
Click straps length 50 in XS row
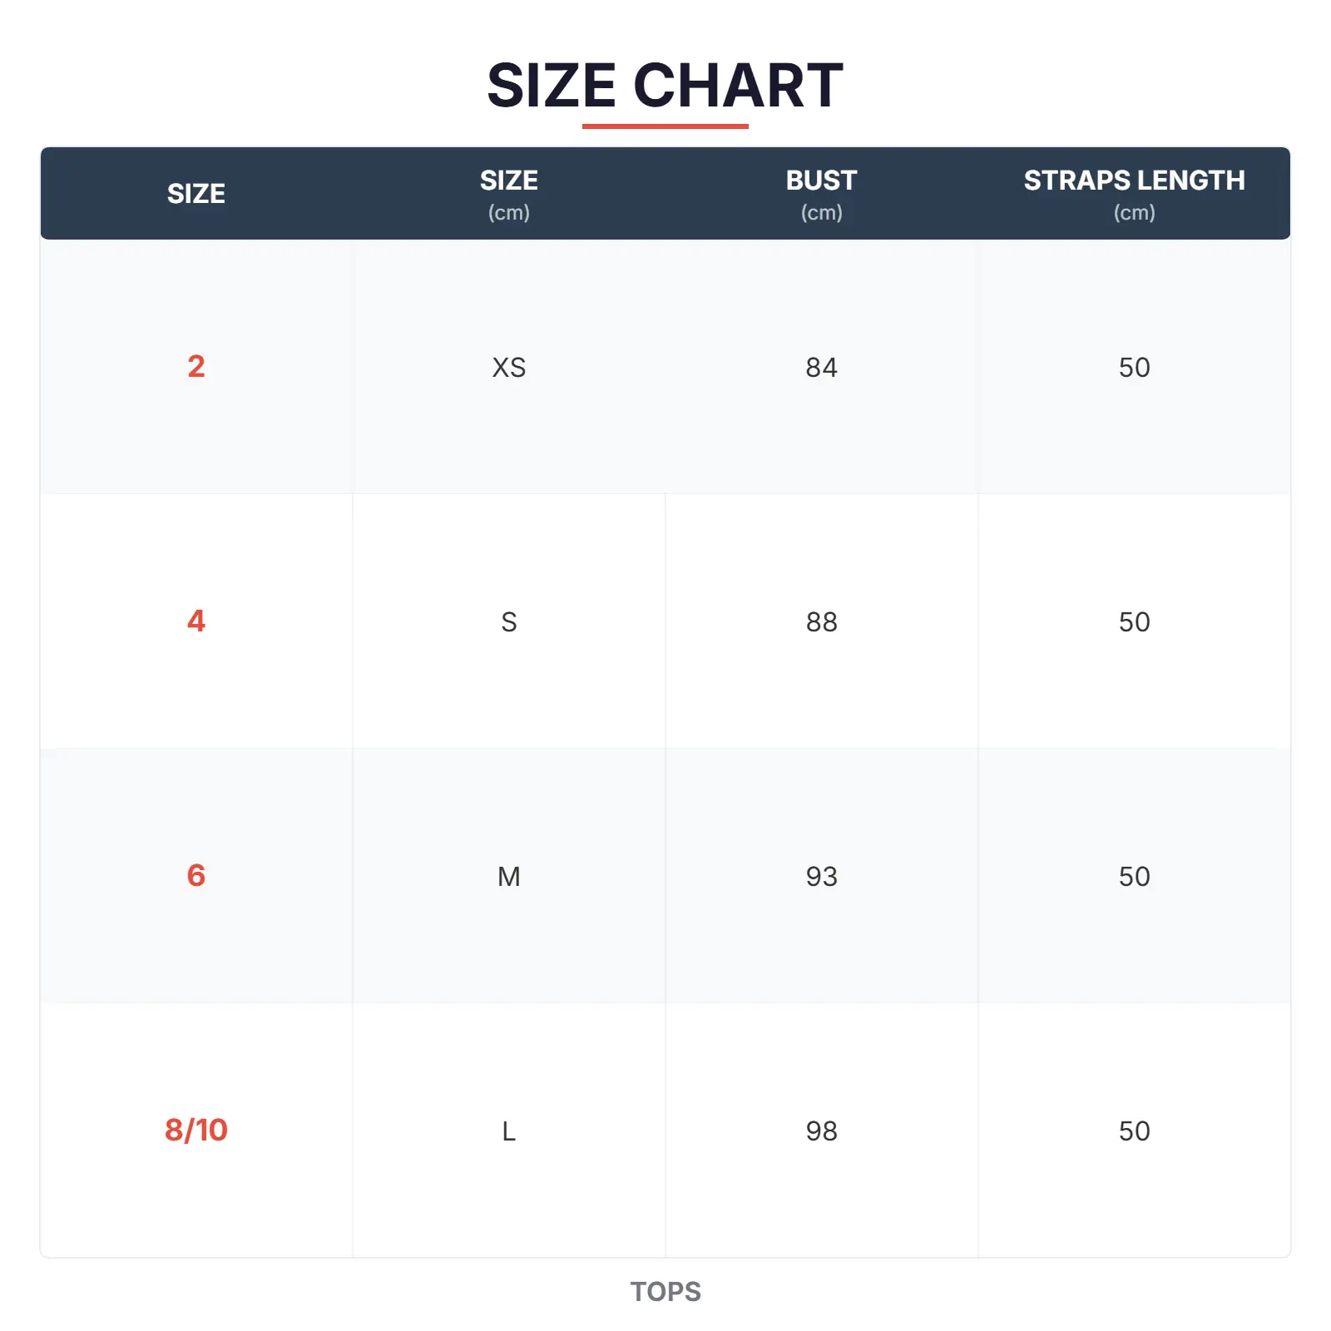(x=1134, y=368)
